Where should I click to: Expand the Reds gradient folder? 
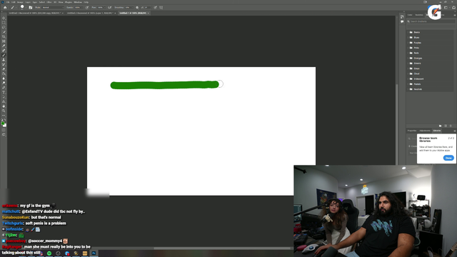(x=408, y=53)
